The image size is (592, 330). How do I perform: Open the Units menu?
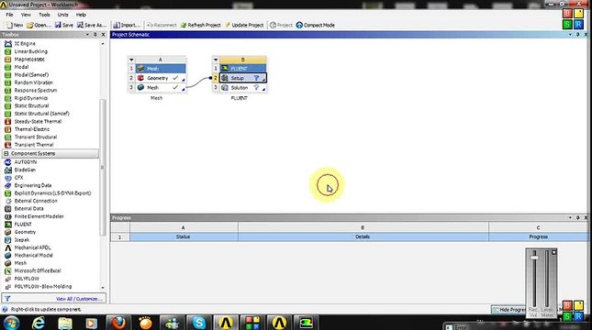pyautogui.click(x=62, y=15)
